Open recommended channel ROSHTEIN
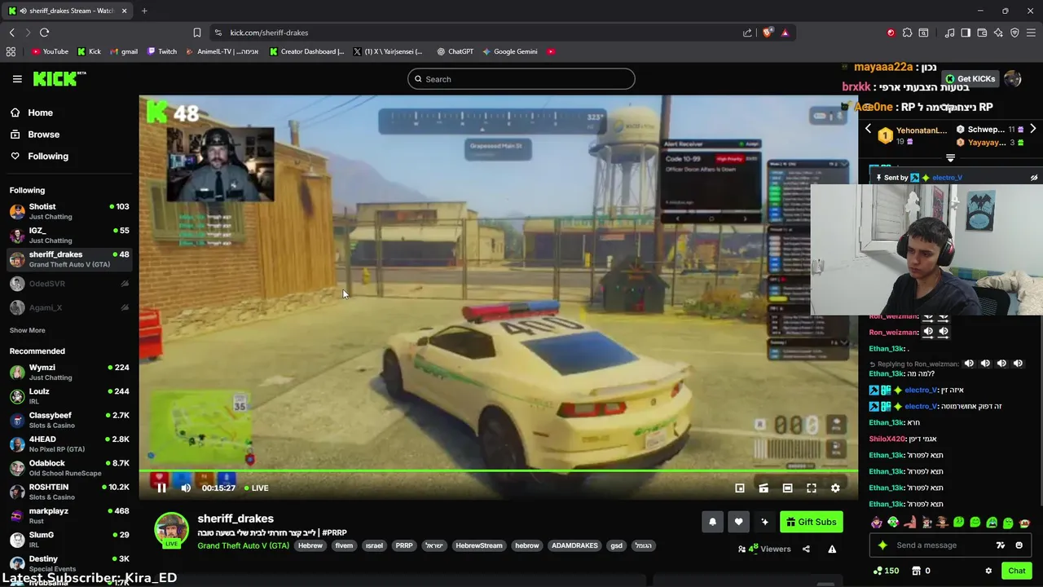Viewport: 1043px width, 587px height. coord(69,492)
